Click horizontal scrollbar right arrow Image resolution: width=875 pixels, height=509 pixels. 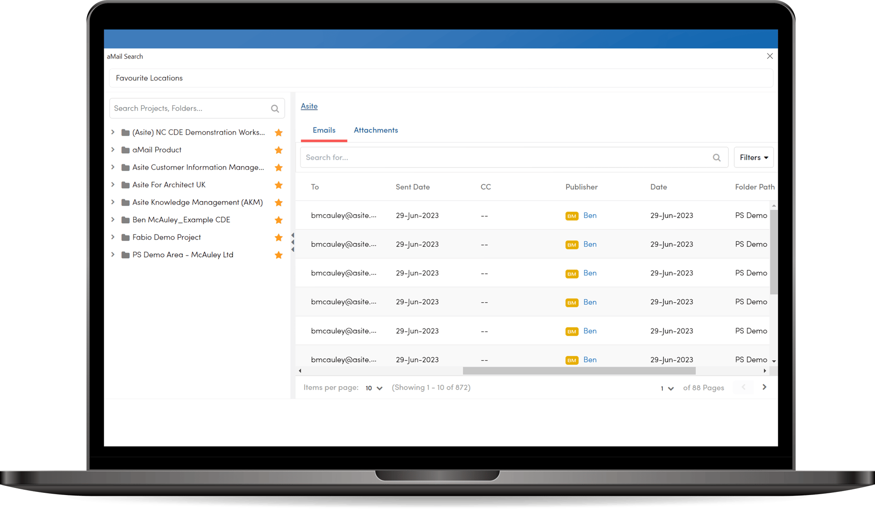(765, 371)
